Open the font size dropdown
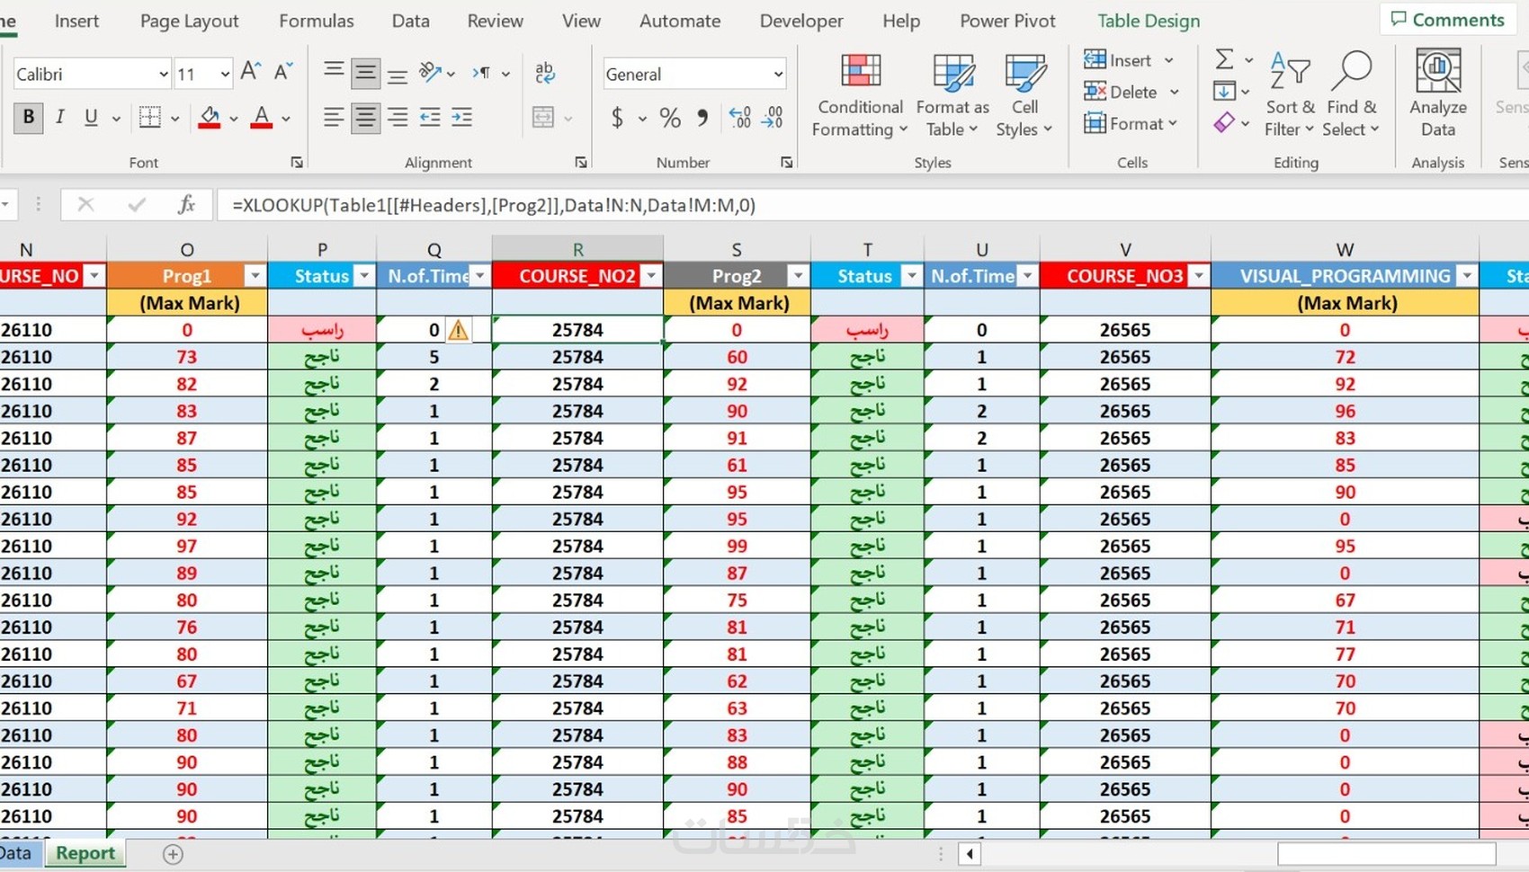 tap(224, 74)
